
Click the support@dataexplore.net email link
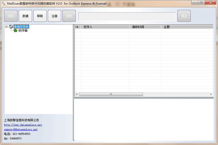[21, 129]
